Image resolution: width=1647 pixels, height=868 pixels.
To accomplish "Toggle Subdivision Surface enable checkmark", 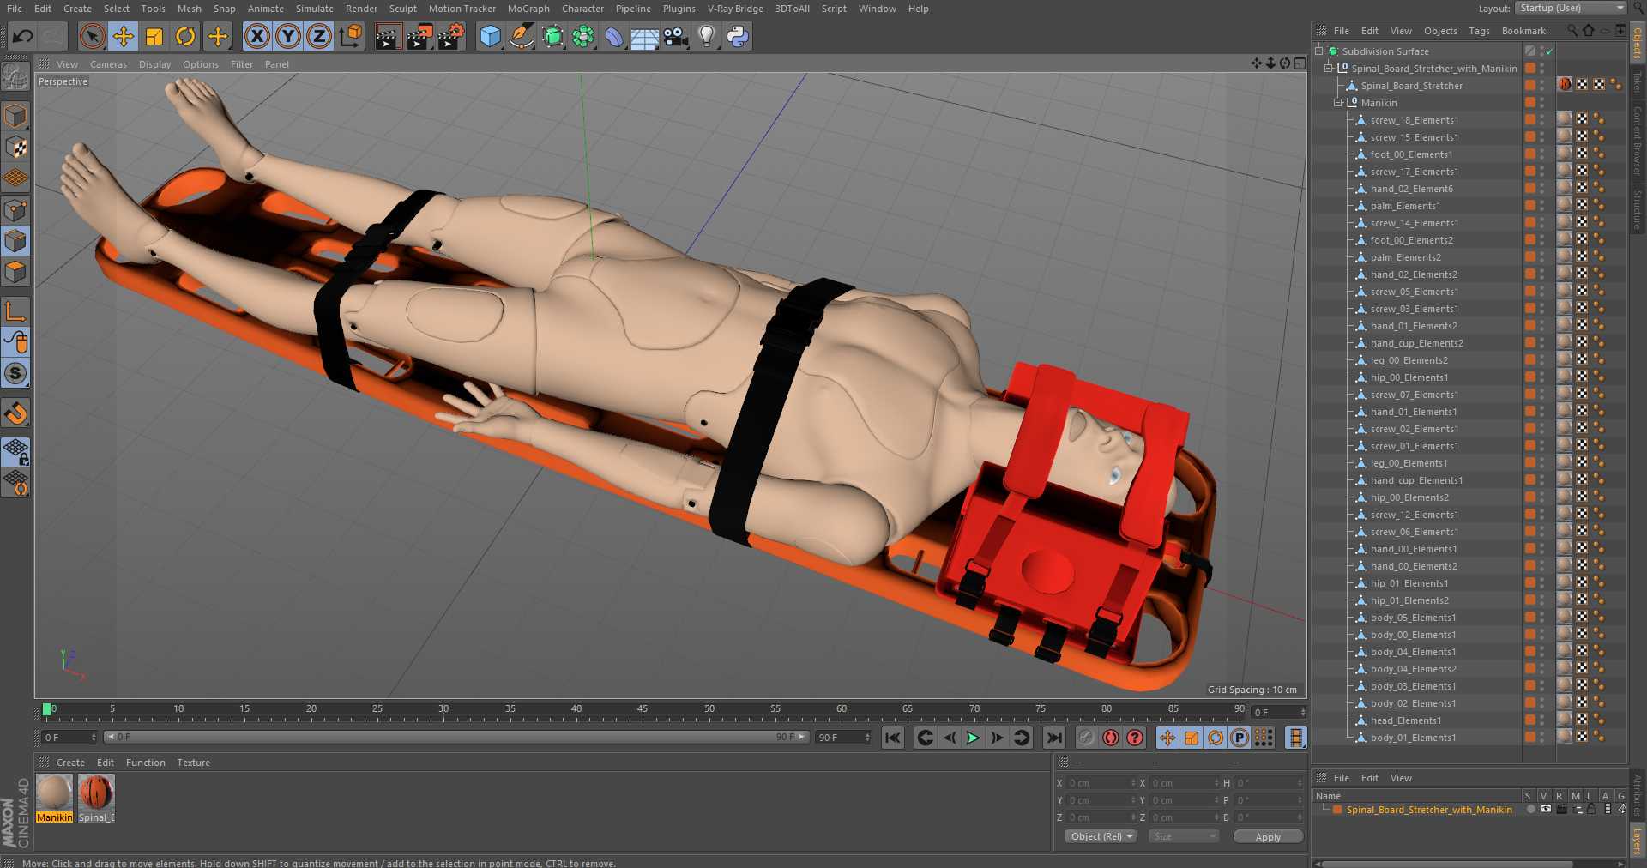I will point(1549,51).
